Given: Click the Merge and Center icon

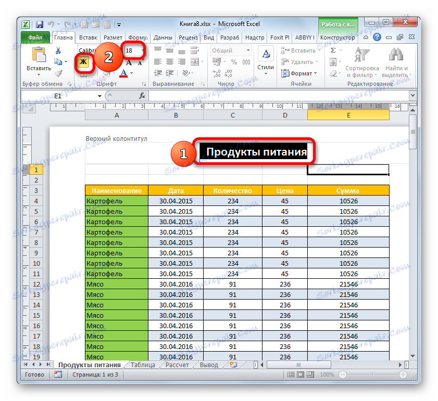Looking at the screenshot, I should pos(195,62).
